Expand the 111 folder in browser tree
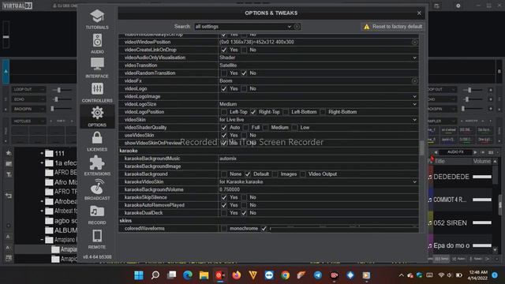The image size is (505, 284). [x=42, y=153]
